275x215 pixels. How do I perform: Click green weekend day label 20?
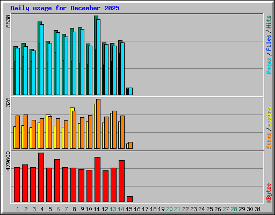click(169, 209)
